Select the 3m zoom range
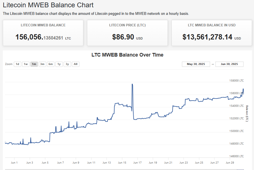The width and height of the screenshot is (254, 170). pyautogui.click(x=42, y=64)
